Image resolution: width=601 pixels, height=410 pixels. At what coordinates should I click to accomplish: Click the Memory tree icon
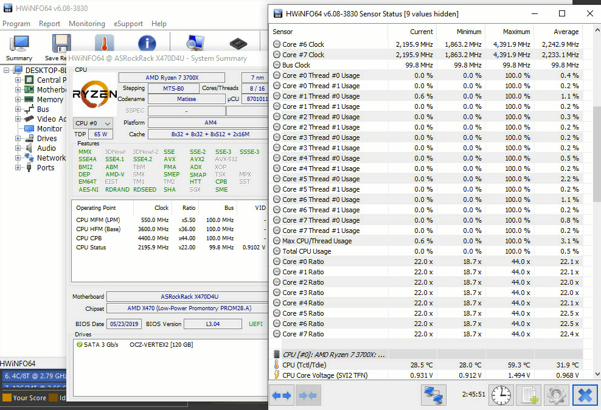click(29, 99)
